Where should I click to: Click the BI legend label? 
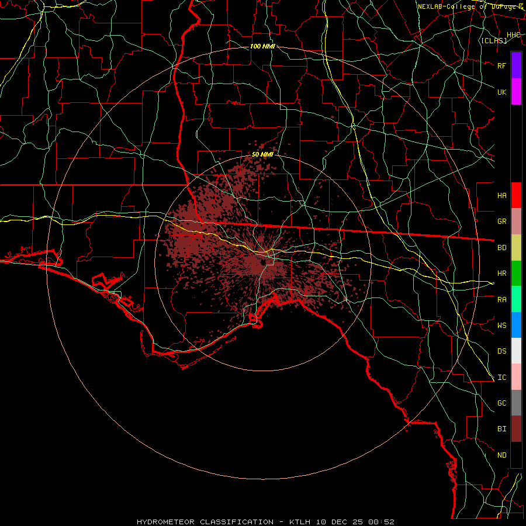click(501, 429)
